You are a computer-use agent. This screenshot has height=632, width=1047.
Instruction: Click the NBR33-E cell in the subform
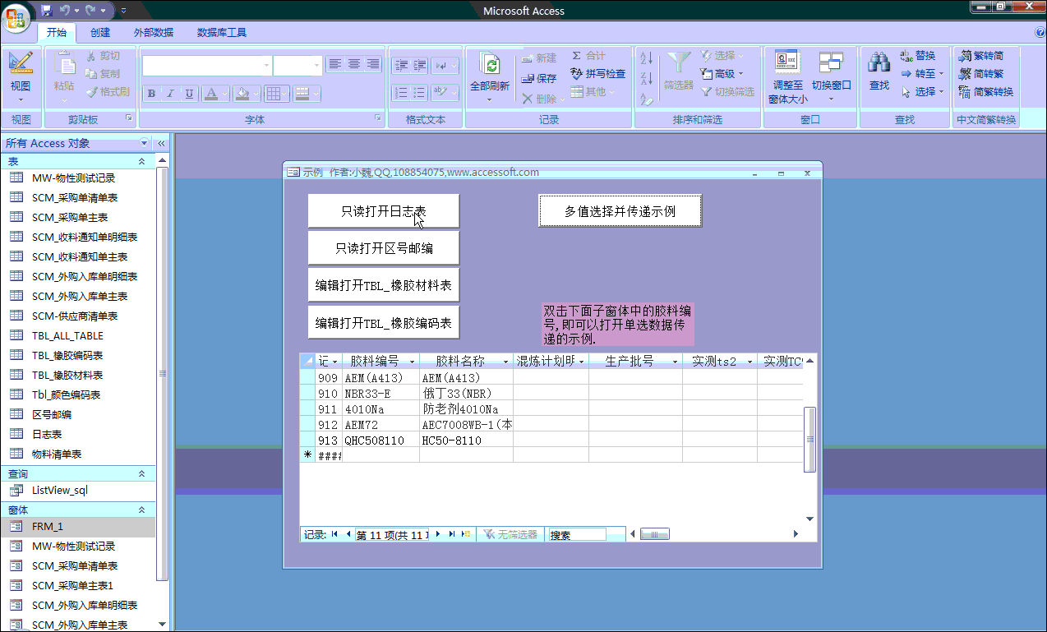coord(381,394)
